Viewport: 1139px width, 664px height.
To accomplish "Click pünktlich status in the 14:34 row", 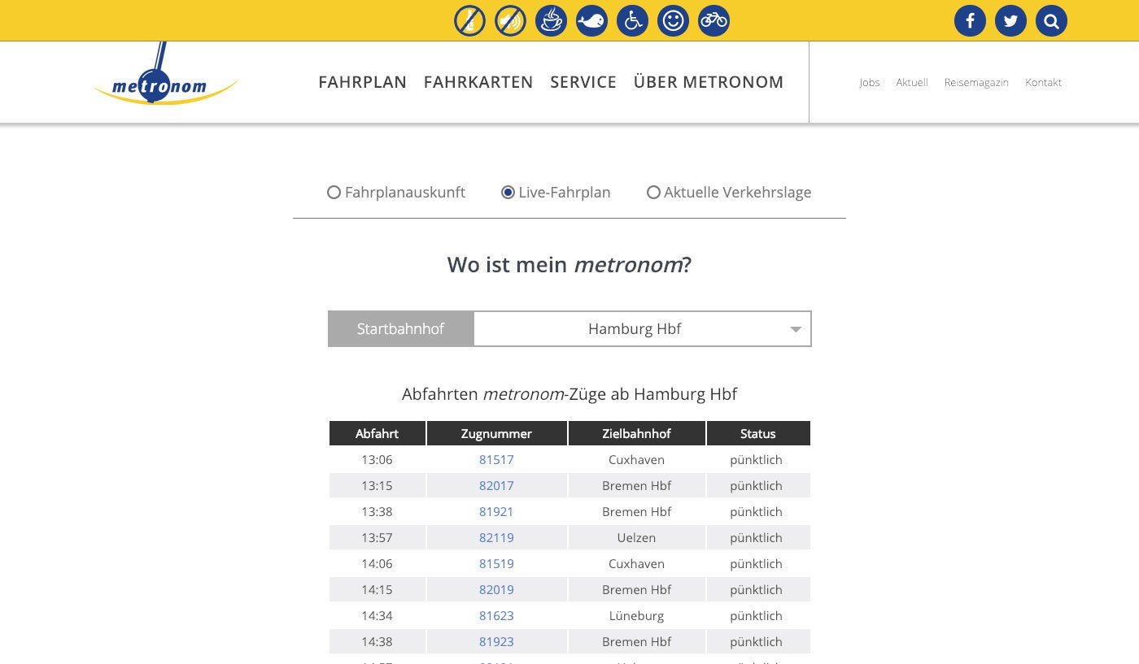I will pos(757,616).
